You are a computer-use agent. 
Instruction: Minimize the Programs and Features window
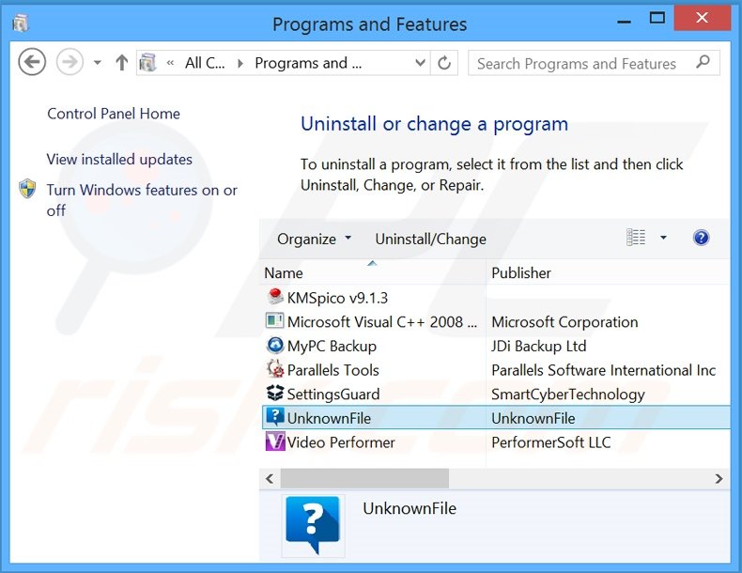coord(625,22)
